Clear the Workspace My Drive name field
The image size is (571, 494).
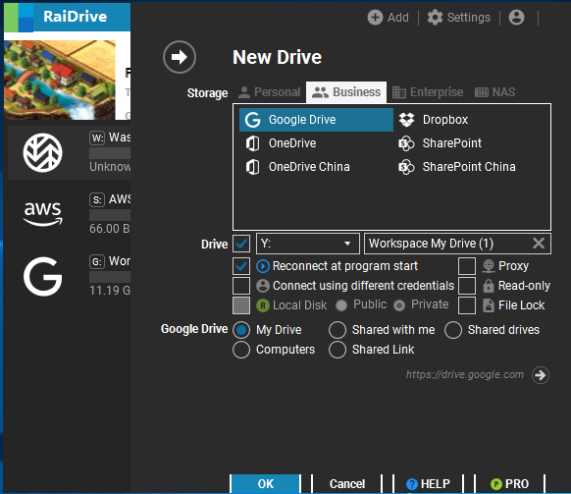coord(539,244)
